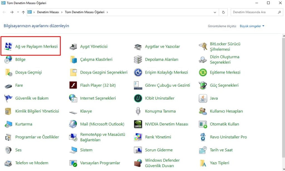Viewport: 285px width, 171px height.
Task: Click the refresh button next to address bar
Action: click(223, 12)
